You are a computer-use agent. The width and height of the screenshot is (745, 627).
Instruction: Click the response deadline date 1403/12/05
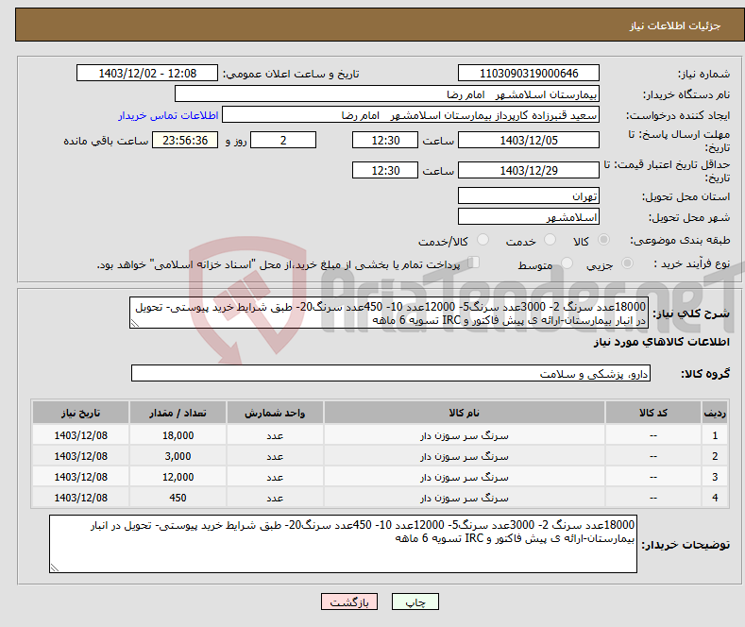pyautogui.click(x=529, y=140)
